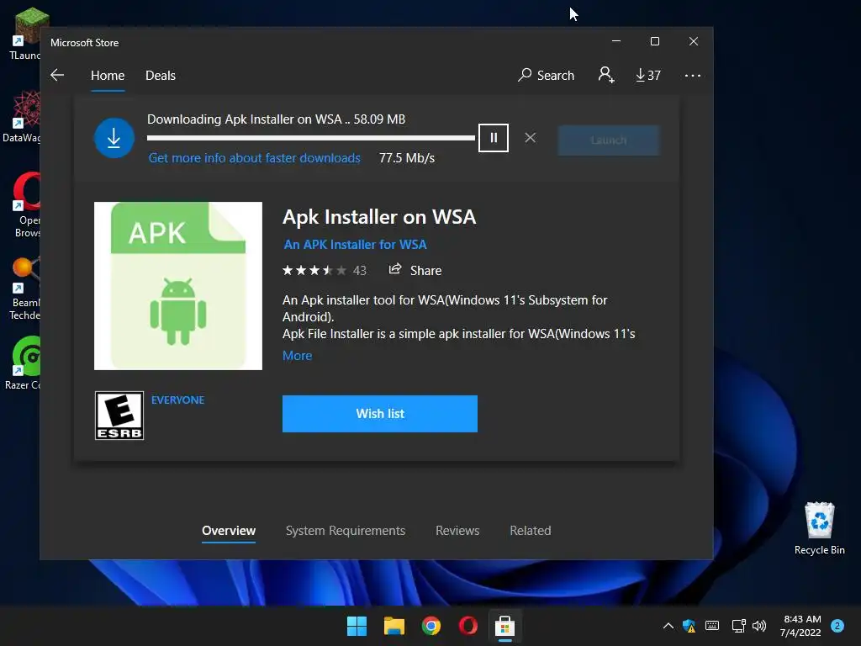
Task: Pause the Apk Installer download
Action: point(493,138)
